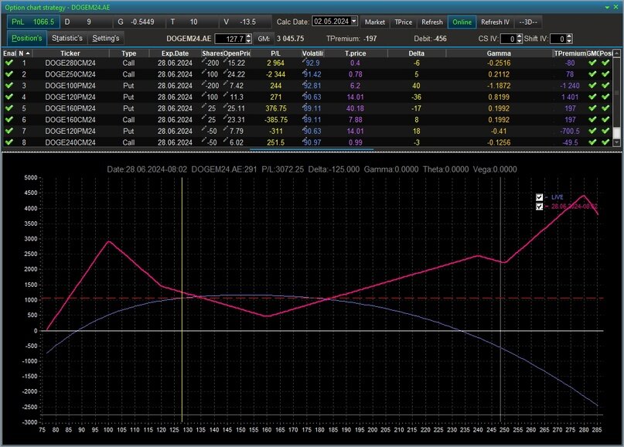
Task: Increase CS IV value with up arrow
Action: click(x=519, y=36)
